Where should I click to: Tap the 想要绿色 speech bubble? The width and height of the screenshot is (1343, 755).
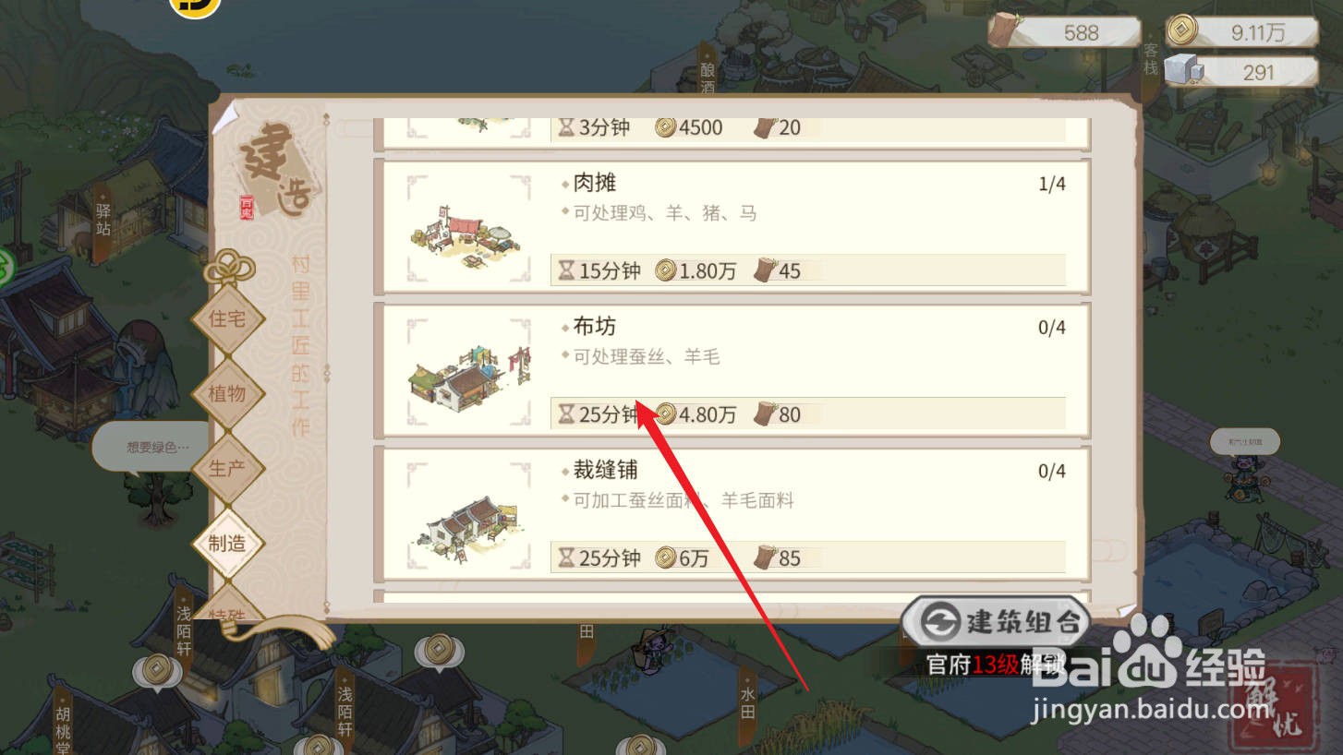click(154, 449)
